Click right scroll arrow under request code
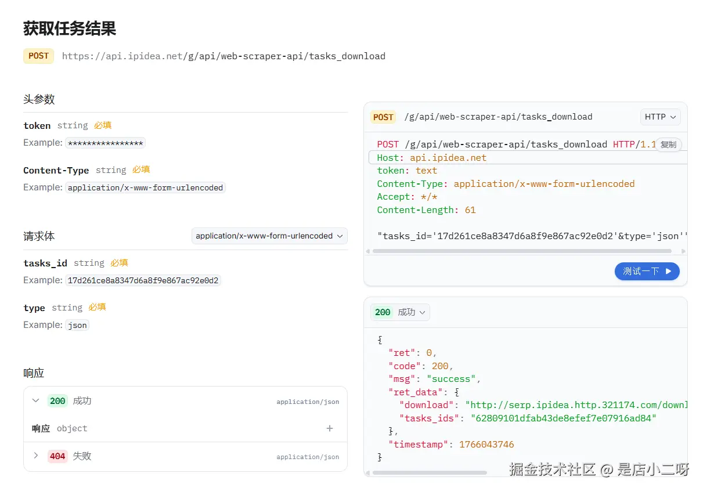 683,251
